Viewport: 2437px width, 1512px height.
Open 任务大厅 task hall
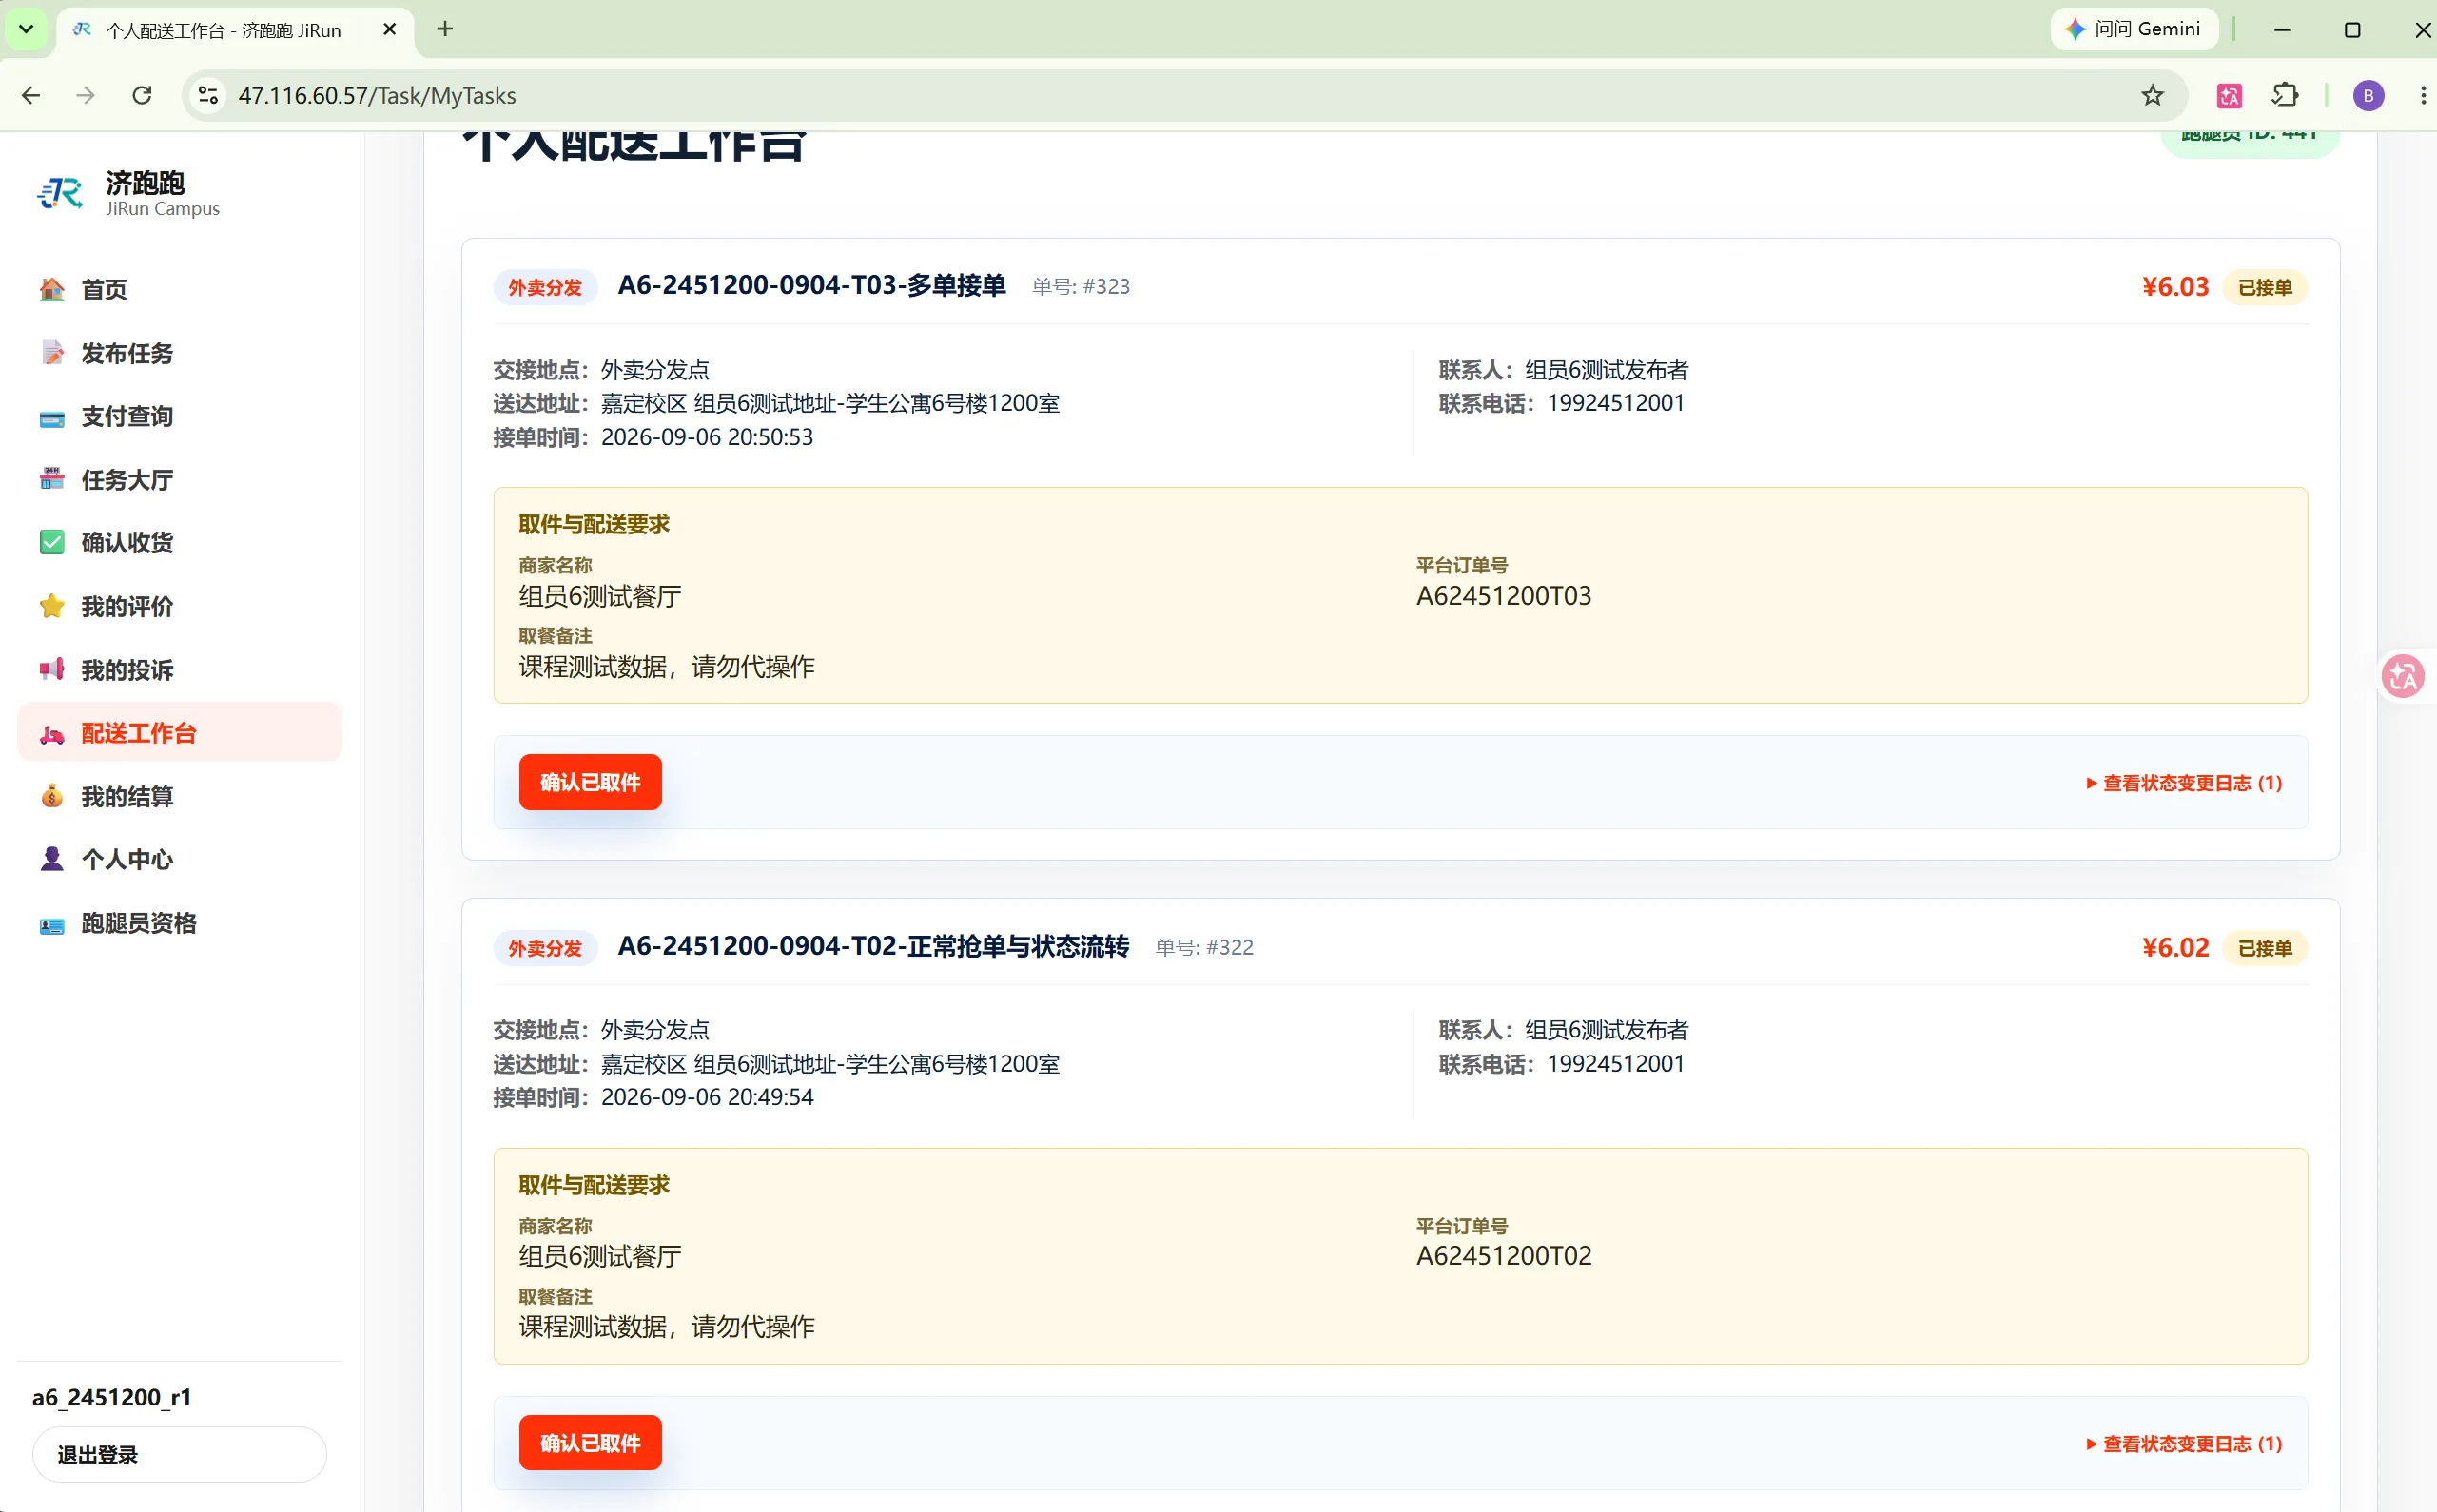[180, 480]
